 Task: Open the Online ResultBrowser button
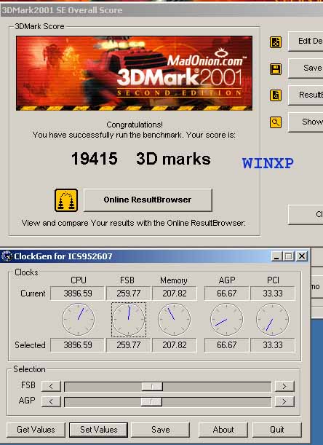(x=148, y=200)
